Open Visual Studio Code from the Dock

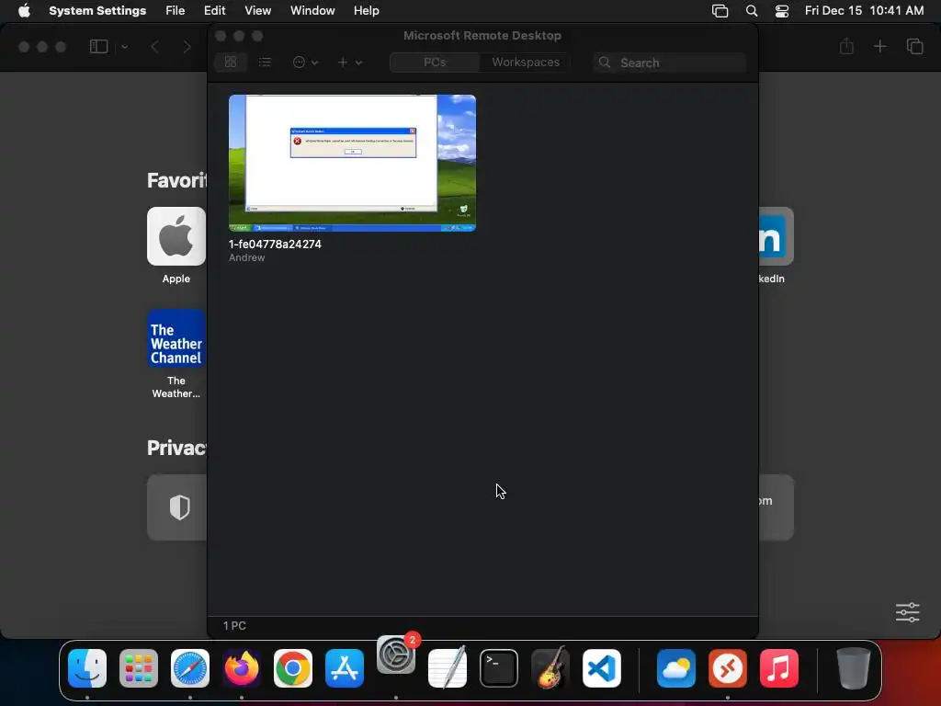pos(601,668)
